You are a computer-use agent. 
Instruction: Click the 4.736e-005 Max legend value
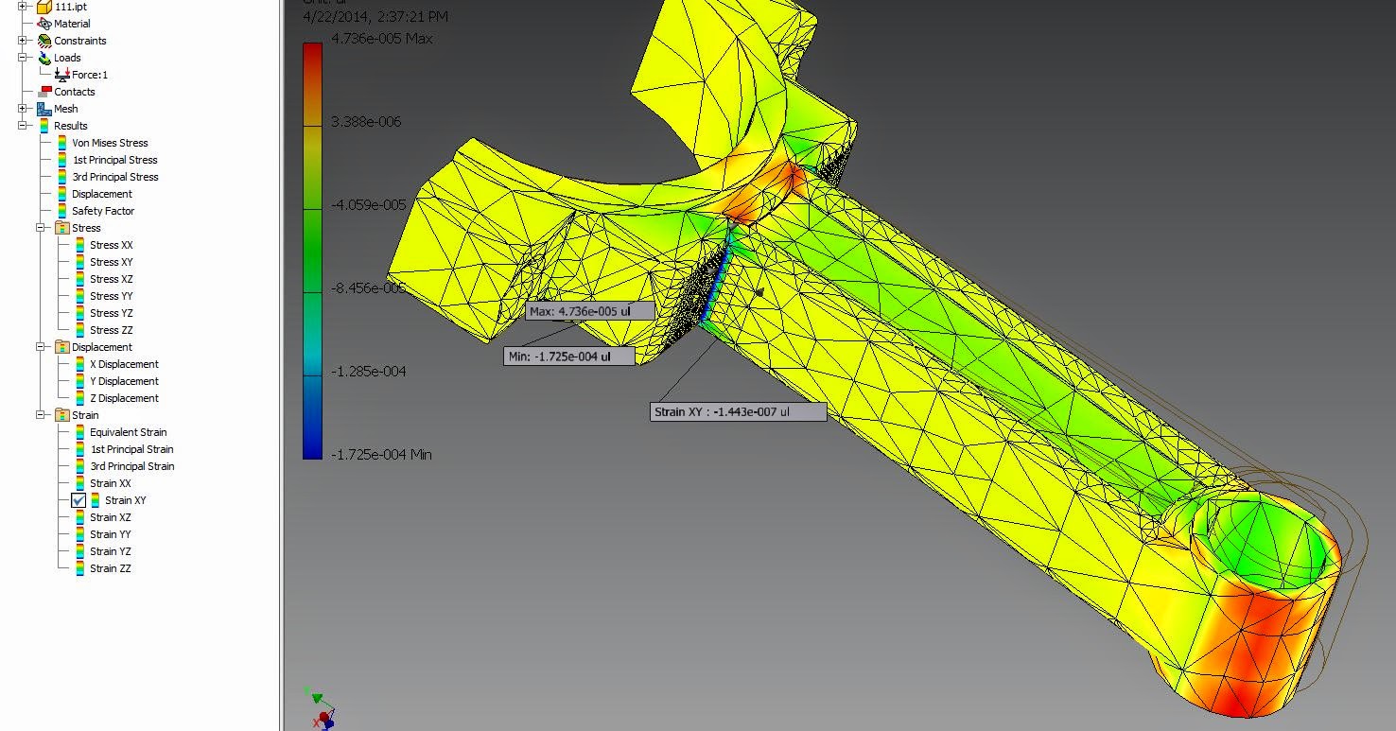click(x=382, y=39)
